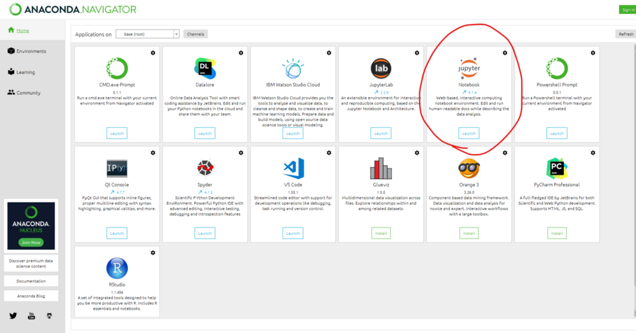Screen dimensions: 636x333
Task: Click the Notebook version 6.1.4 update link
Action: (x=469, y=92)
